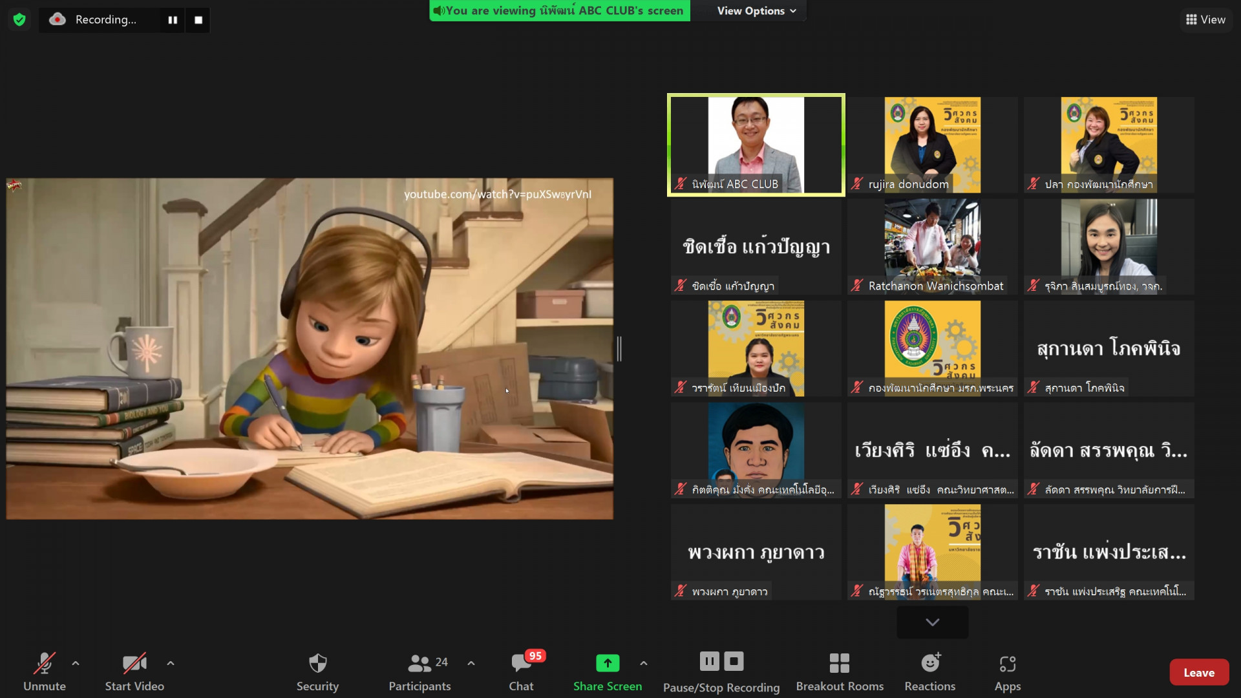Click muted mic icon on สุกานดา โภคพินิจ tile

click(x=1034, y=388)
